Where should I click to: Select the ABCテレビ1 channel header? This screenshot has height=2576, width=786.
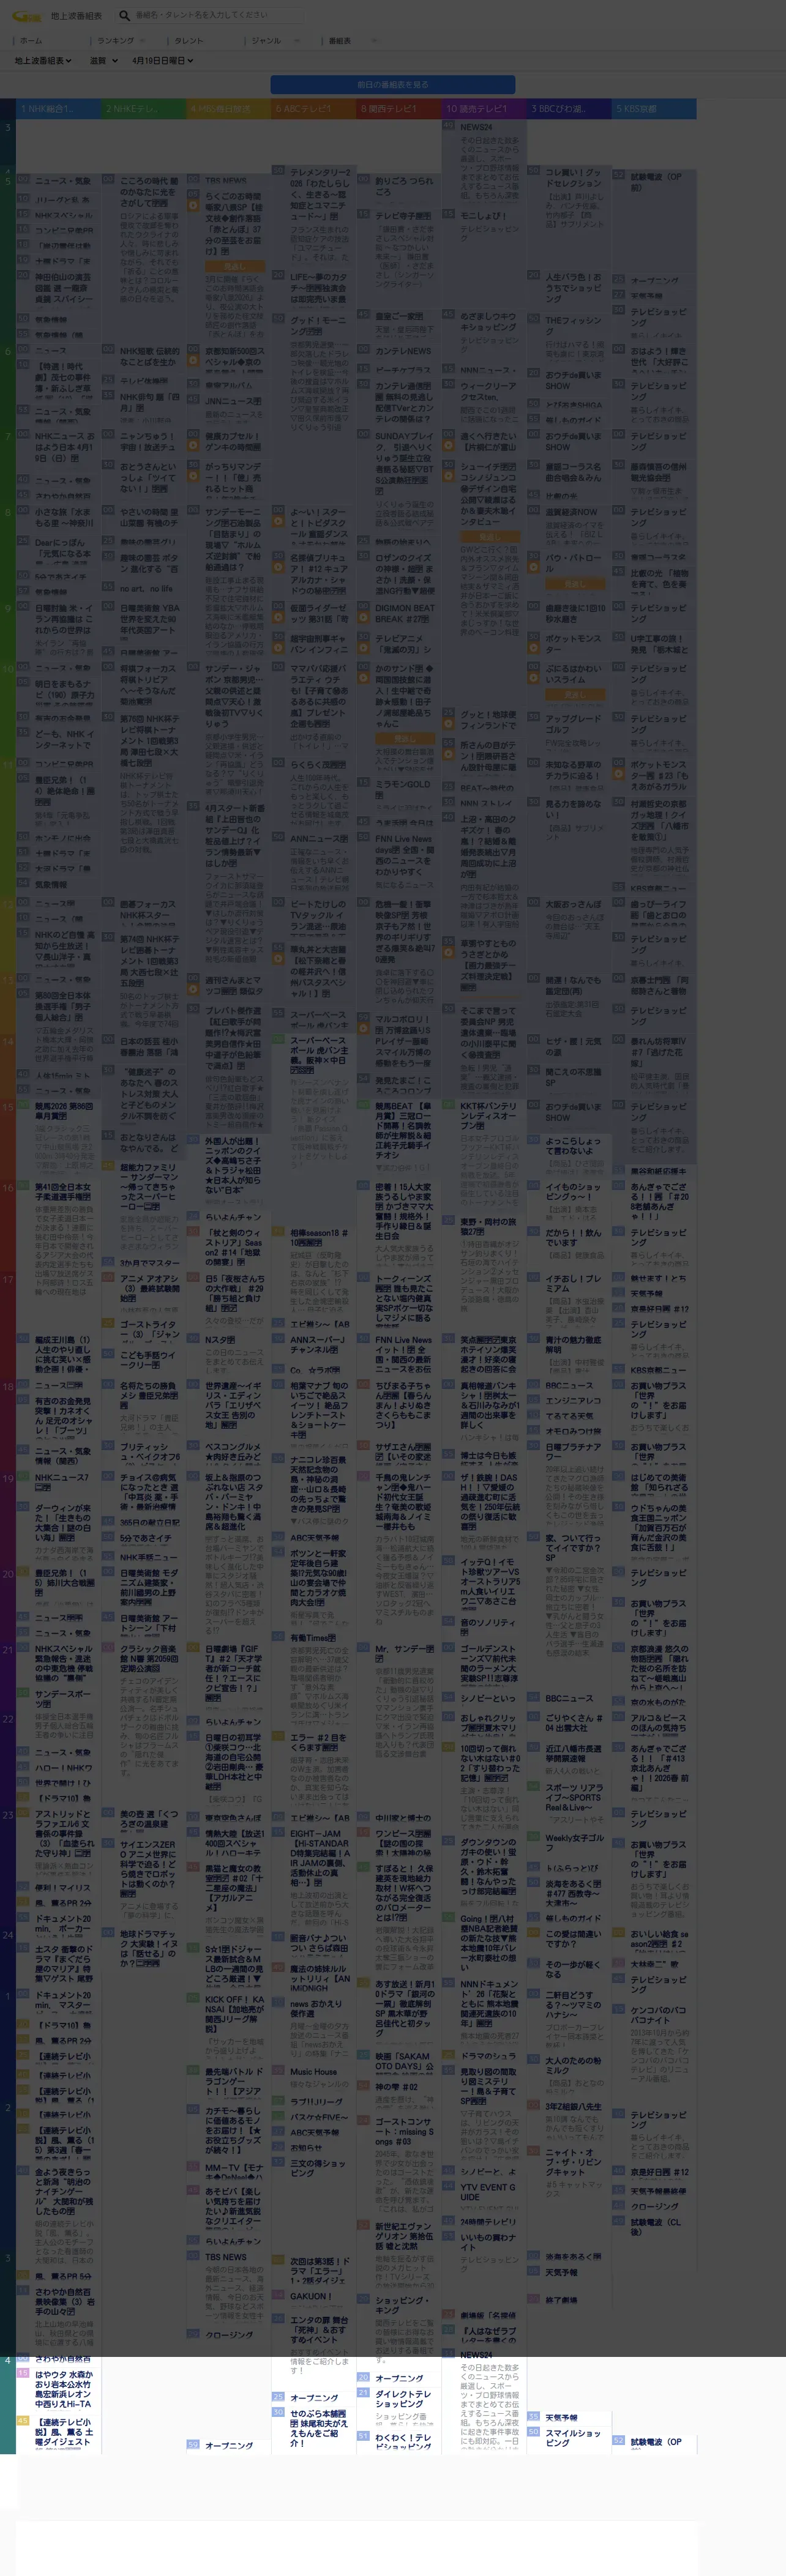click(x=313, y=109)
